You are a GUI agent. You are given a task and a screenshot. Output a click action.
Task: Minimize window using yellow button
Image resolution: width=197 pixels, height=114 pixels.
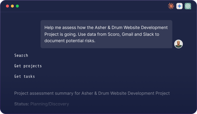12,6
